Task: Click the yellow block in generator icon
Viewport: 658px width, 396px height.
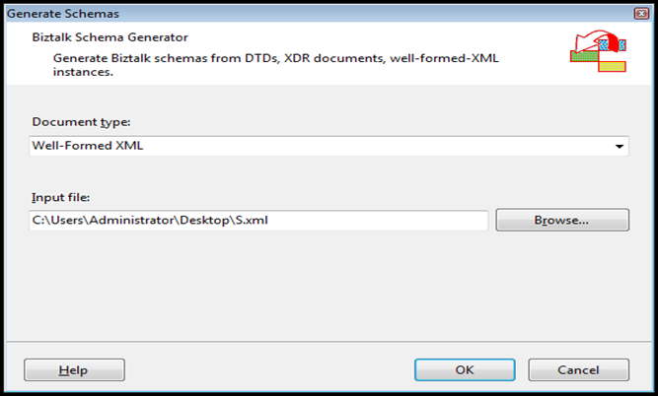Action: (x=613, y=66)
